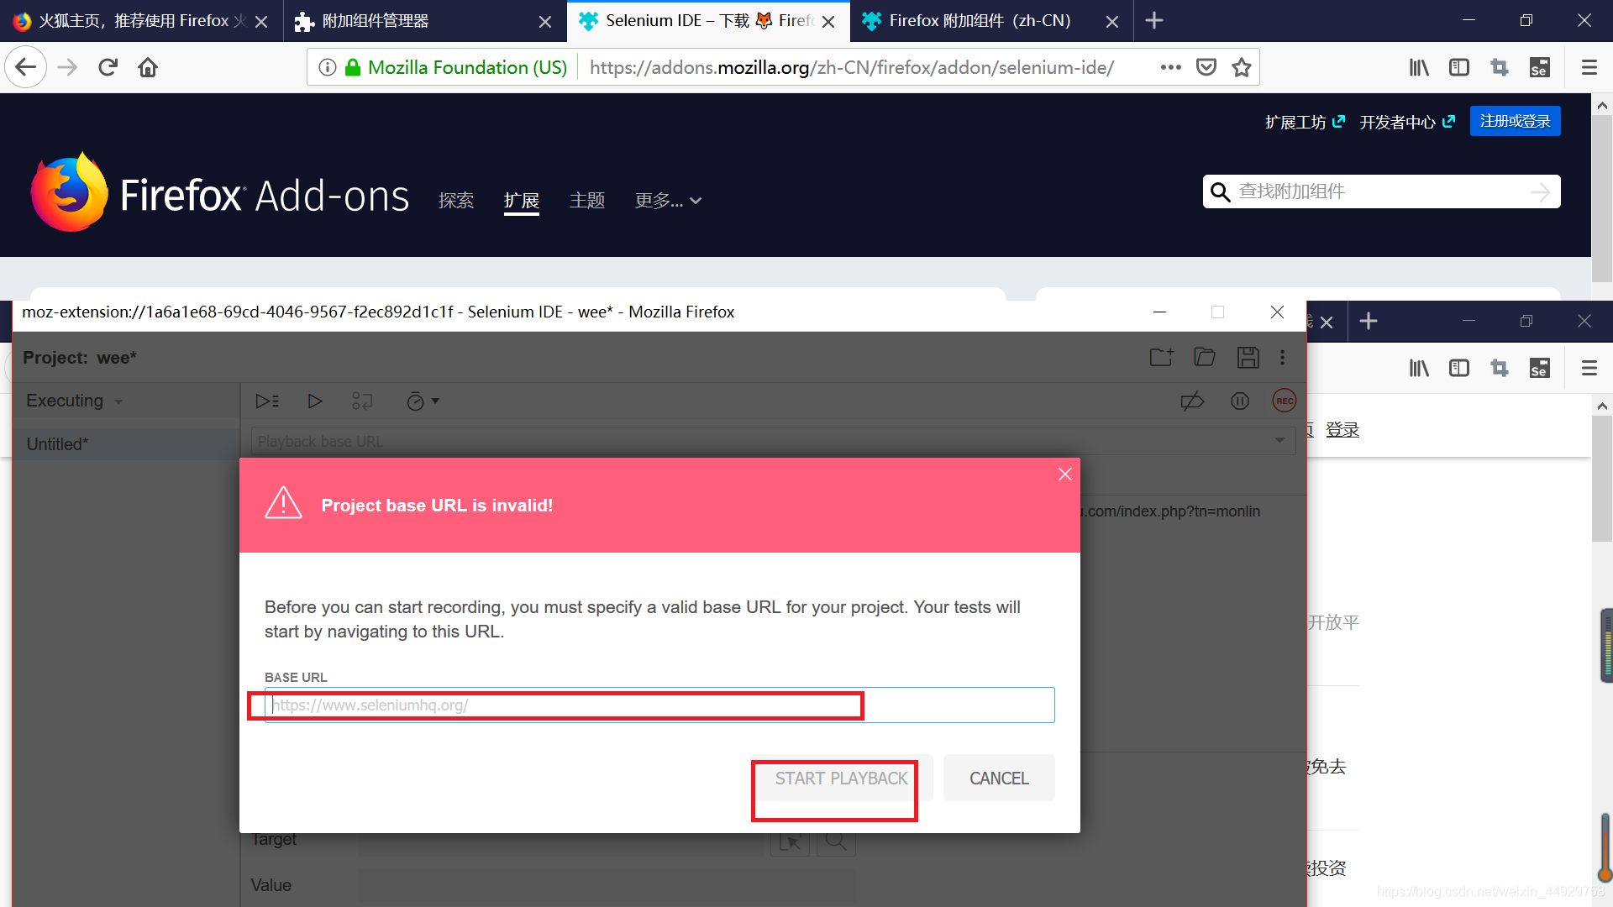1613x907 pixels.
Task: Click CANCEL in the base URL dialog
Action: pyautogui.click(x=999, y=779)
